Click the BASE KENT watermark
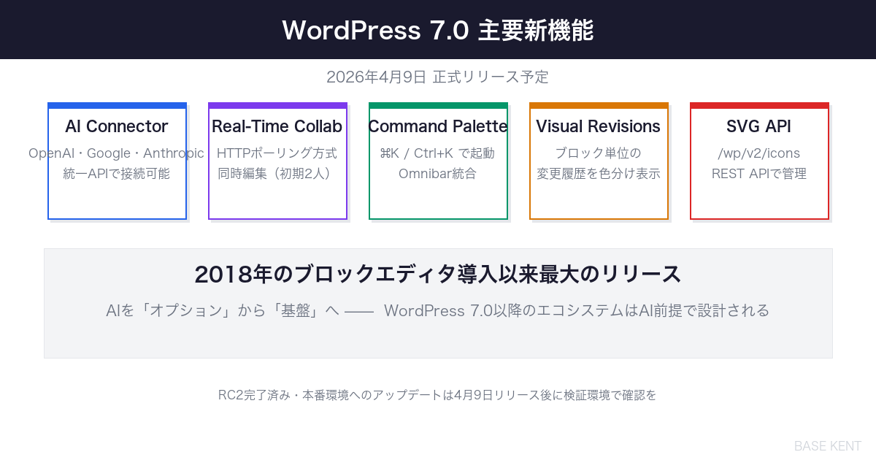 click(x=828, y=446)
